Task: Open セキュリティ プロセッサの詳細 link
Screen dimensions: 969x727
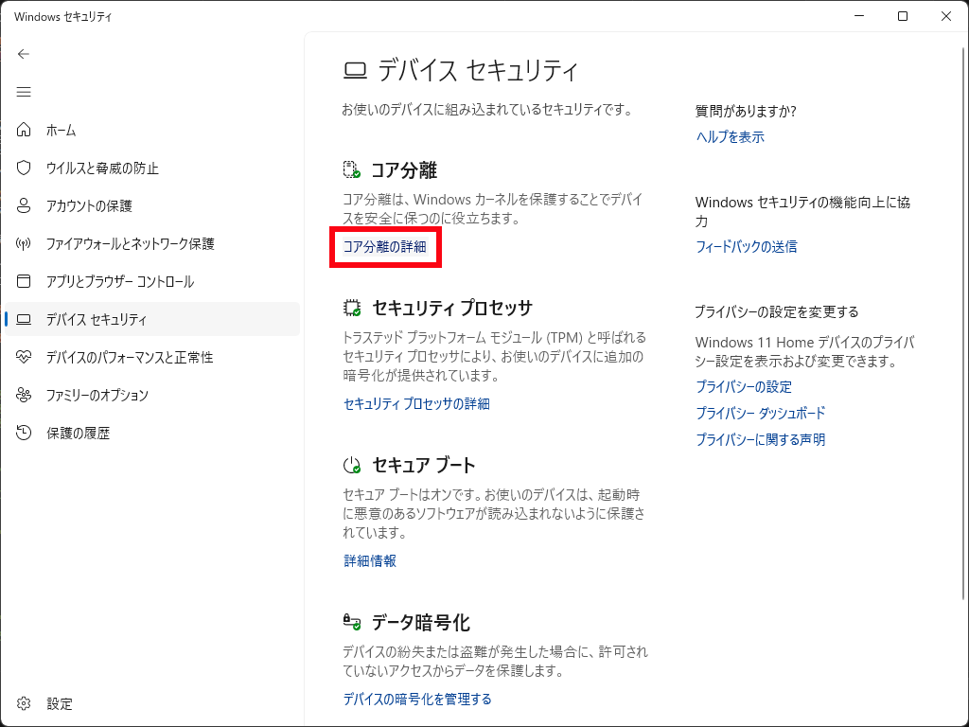Action: 416,404
